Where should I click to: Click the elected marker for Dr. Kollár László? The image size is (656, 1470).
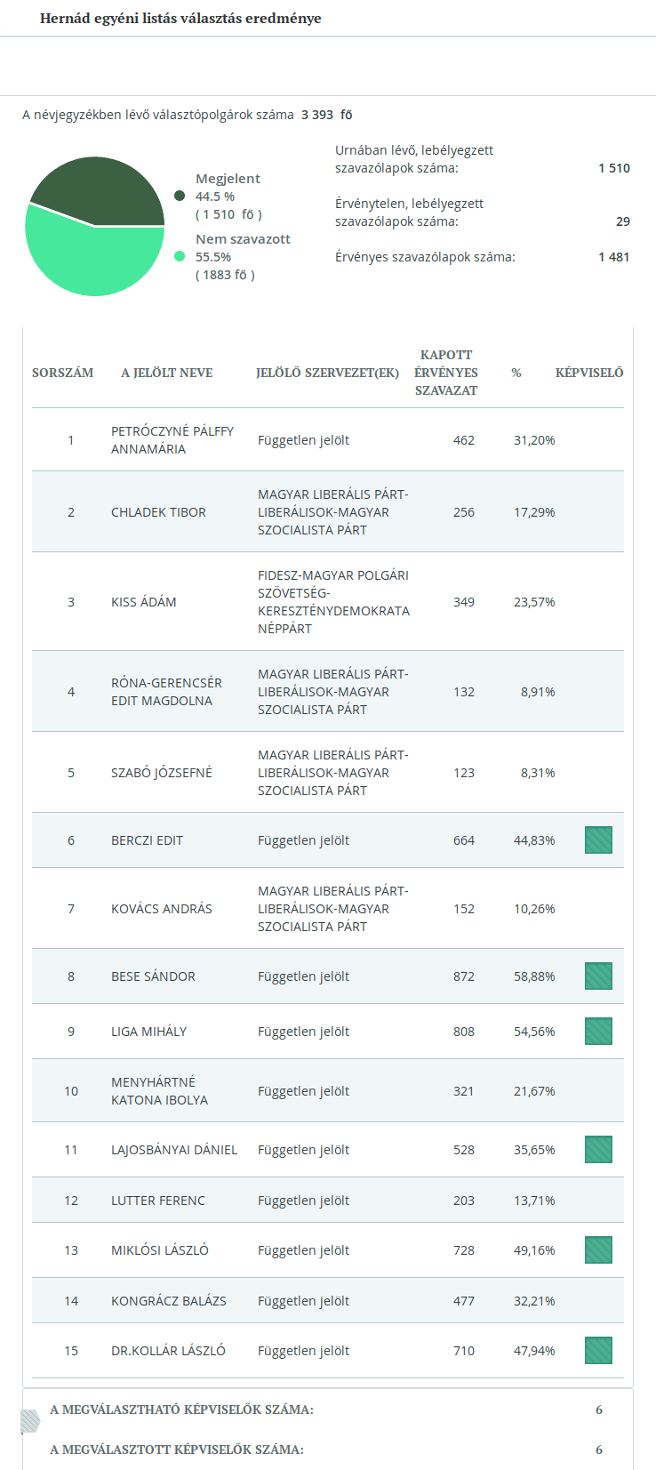pos(598,1351)
